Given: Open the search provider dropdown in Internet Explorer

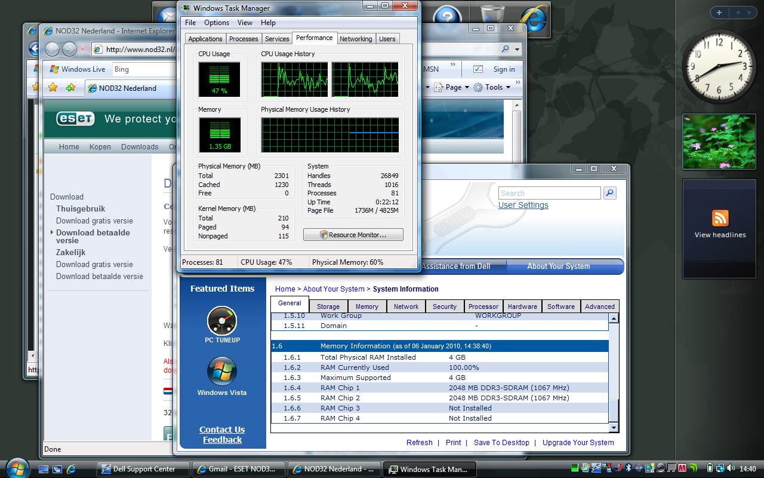Looking at the screenshot, I should click(517, 50).
